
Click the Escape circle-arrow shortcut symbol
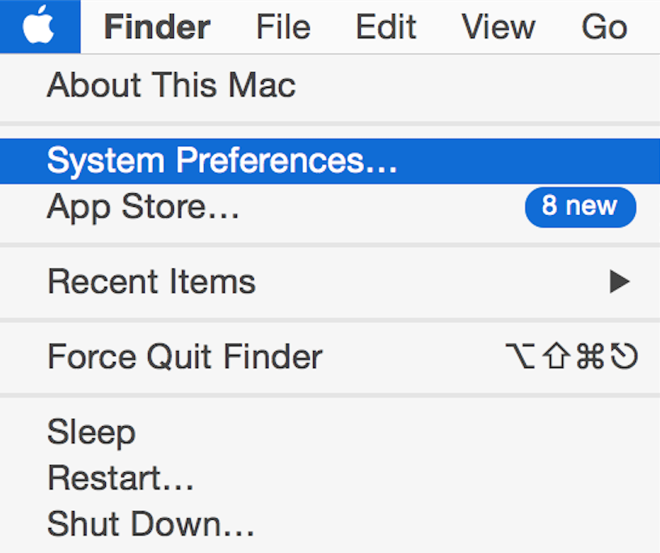pyautogui.click(x=623, y=357)
